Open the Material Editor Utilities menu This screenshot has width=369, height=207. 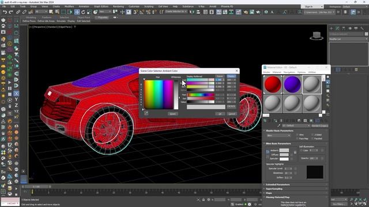click(312, 72)
